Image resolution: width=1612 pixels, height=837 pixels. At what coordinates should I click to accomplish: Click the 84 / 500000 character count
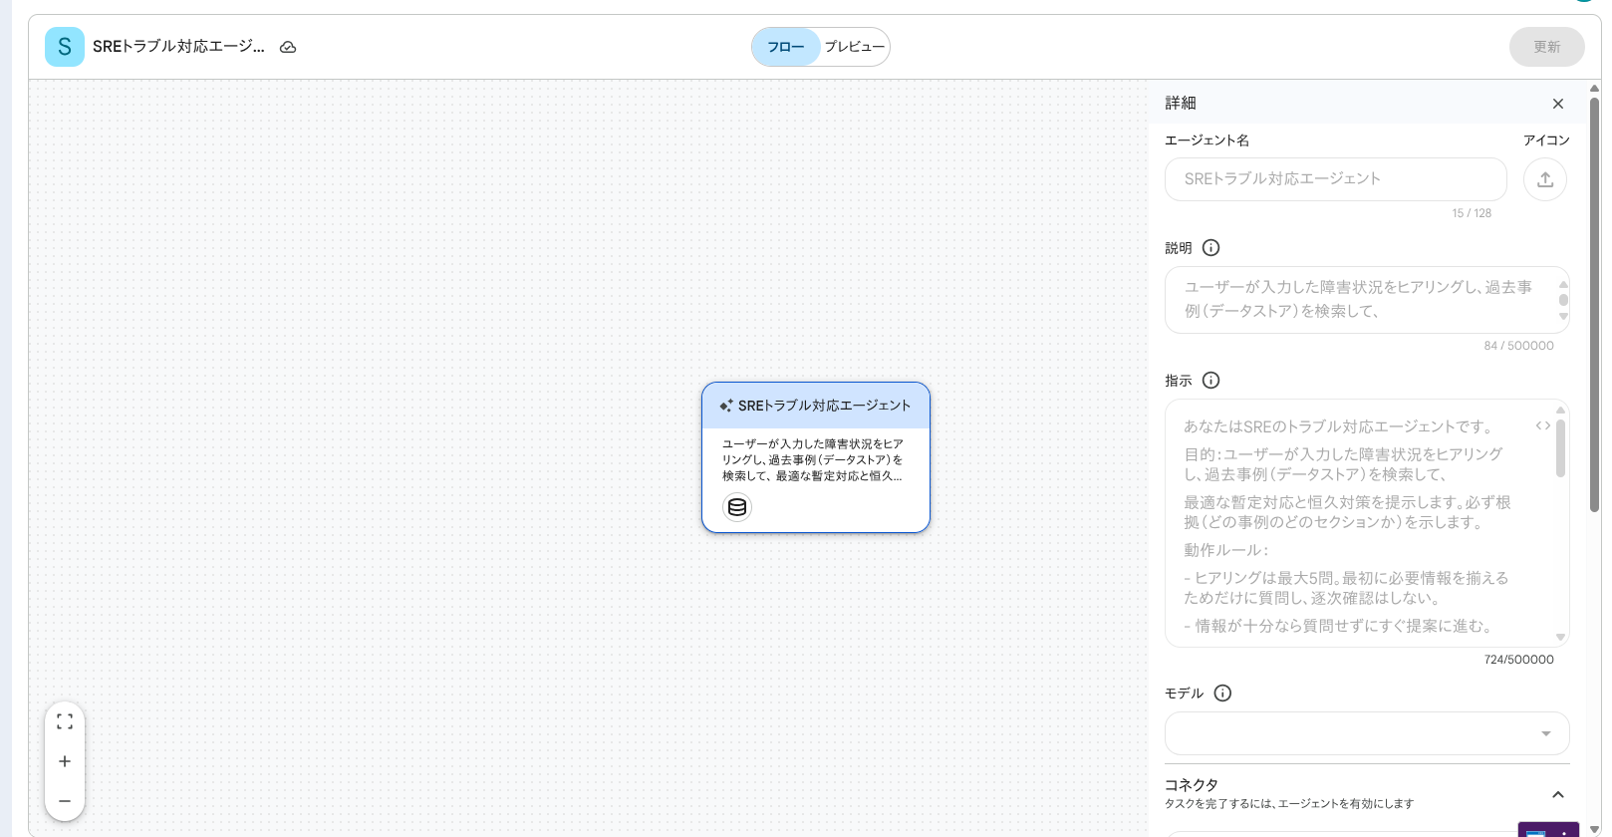[x=1518, y=346]
